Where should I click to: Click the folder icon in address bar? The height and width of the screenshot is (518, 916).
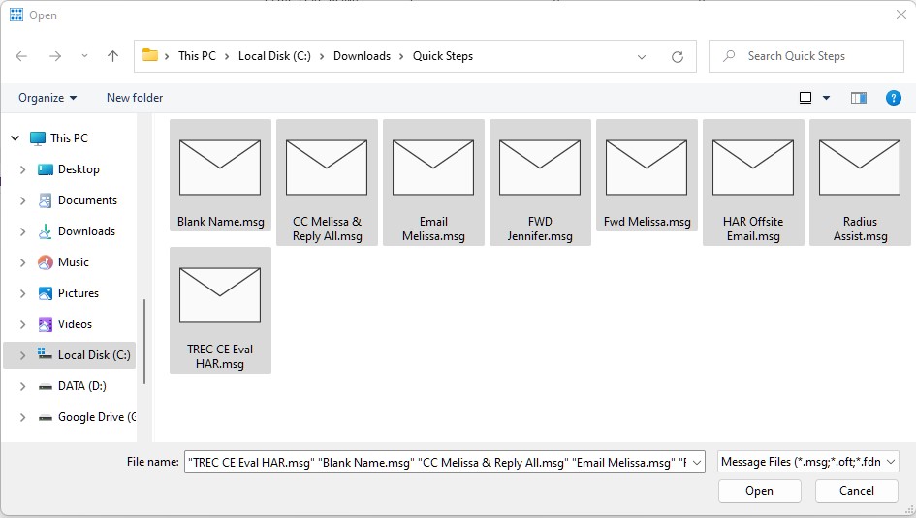point(150,55)
